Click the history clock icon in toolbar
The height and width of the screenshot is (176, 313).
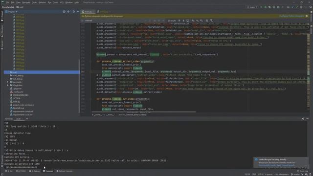(301, 7)
